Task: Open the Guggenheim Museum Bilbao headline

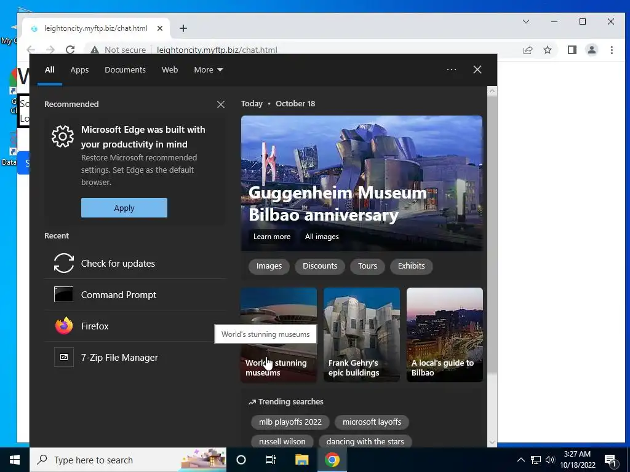Action: (x=338, y=204)
